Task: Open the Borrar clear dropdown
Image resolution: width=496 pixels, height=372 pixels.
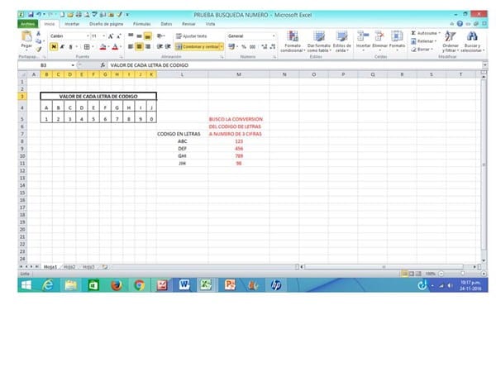Action: click(422, 50)
